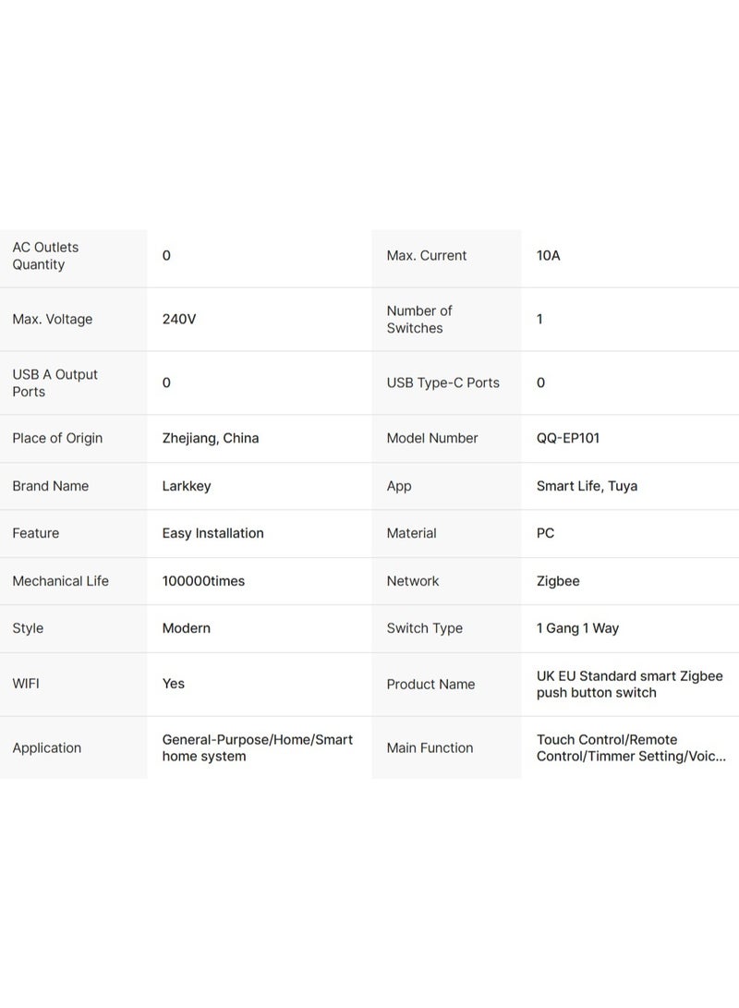739x1008 pixels.
Task: Select the Max. Current value 10A
Action: point(548,256)
